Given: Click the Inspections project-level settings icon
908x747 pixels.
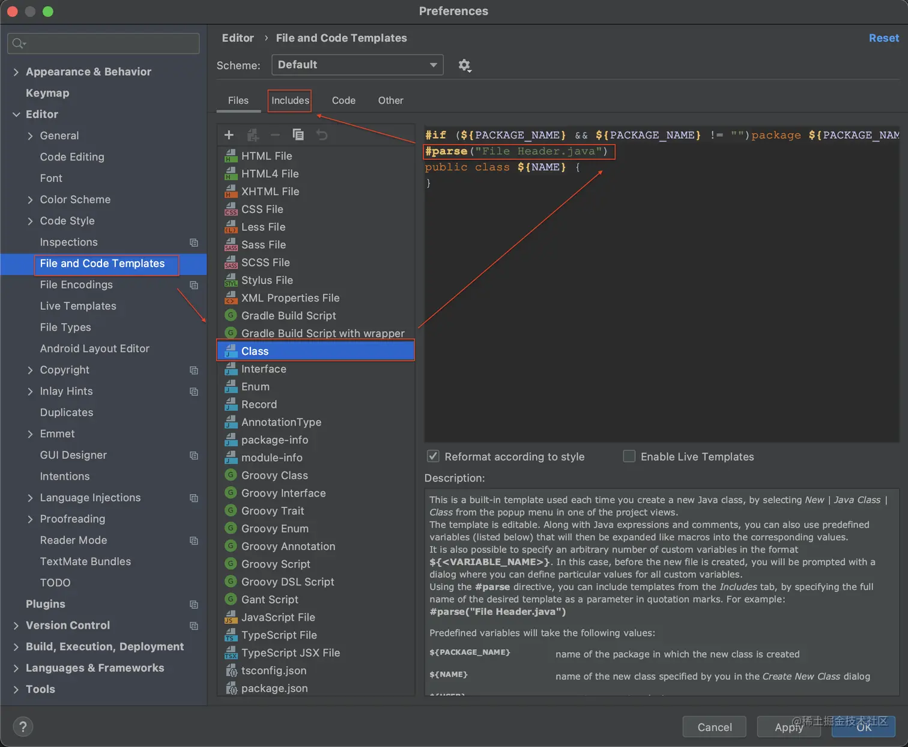Looking at the screenshot, I should coord(194,243).
